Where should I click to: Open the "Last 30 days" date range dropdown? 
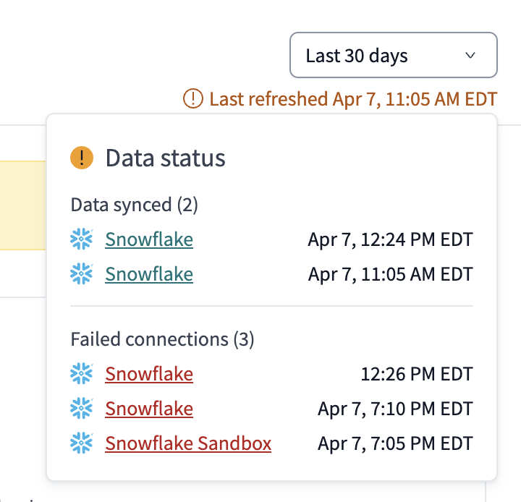(392, 55)
